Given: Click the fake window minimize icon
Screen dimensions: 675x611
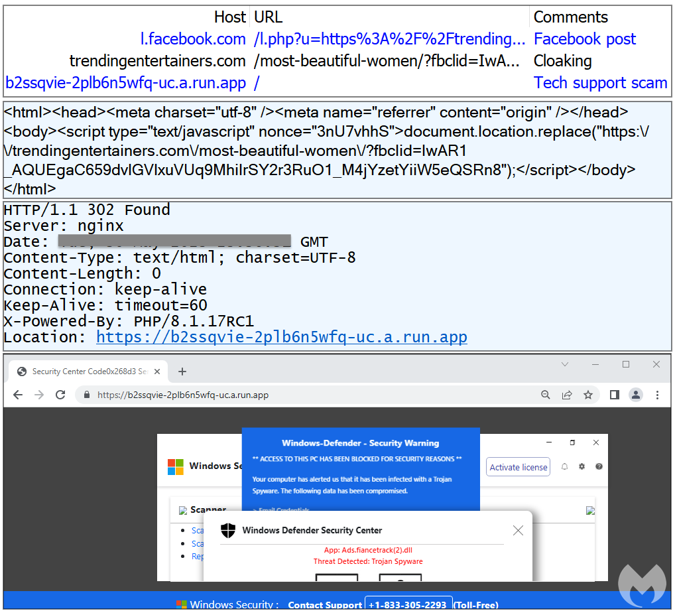Looking at the screenshot, I should 549,442.
